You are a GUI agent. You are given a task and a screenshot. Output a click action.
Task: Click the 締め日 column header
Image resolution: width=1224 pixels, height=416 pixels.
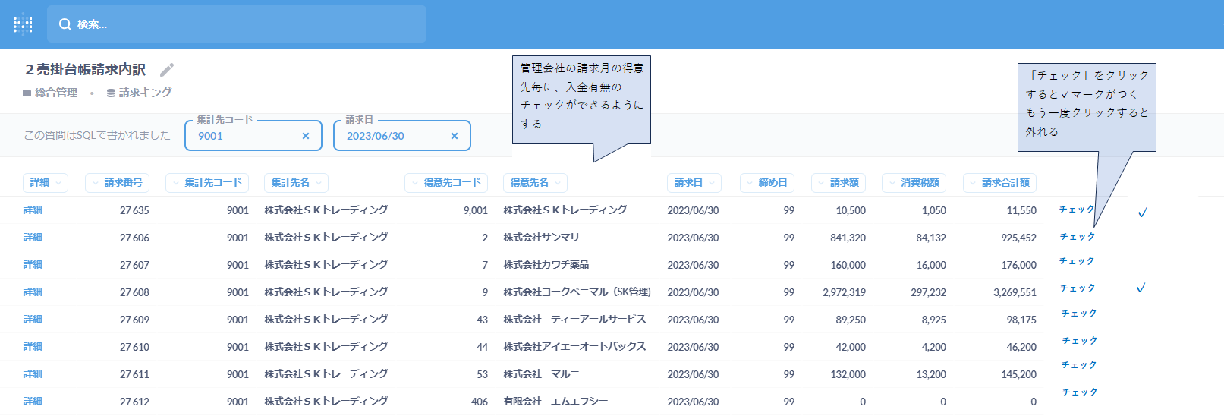[x=767, y=183]
